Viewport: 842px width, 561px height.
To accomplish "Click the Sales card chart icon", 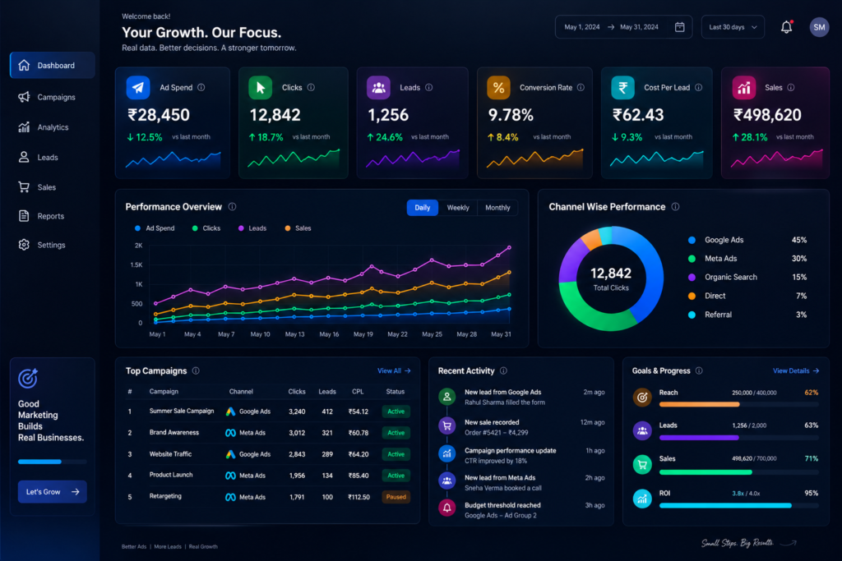I will pyautogui.click(x=743, y=87).
